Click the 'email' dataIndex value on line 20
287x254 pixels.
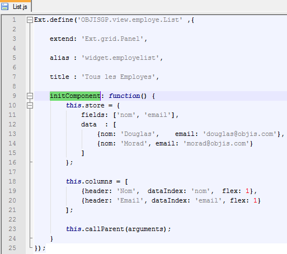(209, 200)
